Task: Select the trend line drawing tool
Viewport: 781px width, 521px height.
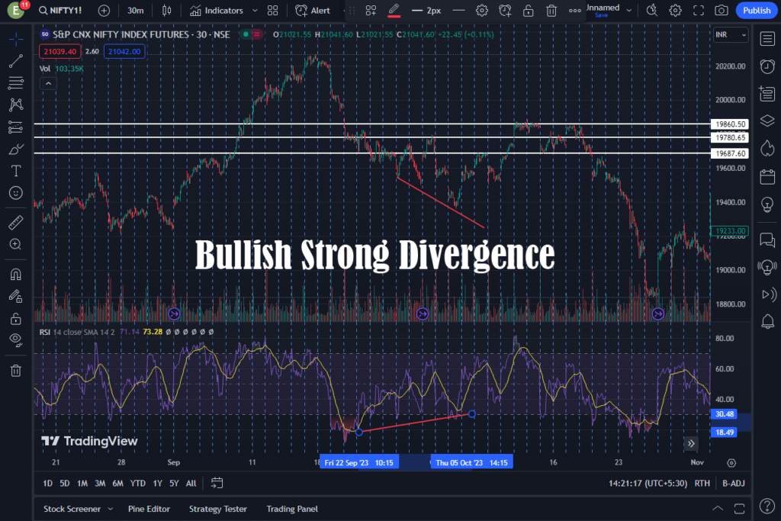Action: (x=16, y=61)
